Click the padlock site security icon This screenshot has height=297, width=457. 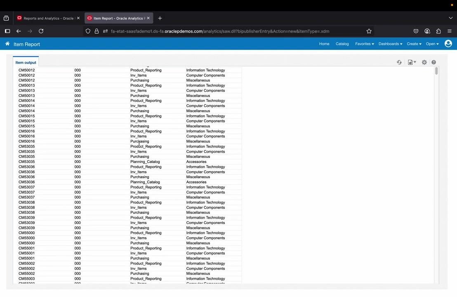point(97,31)
